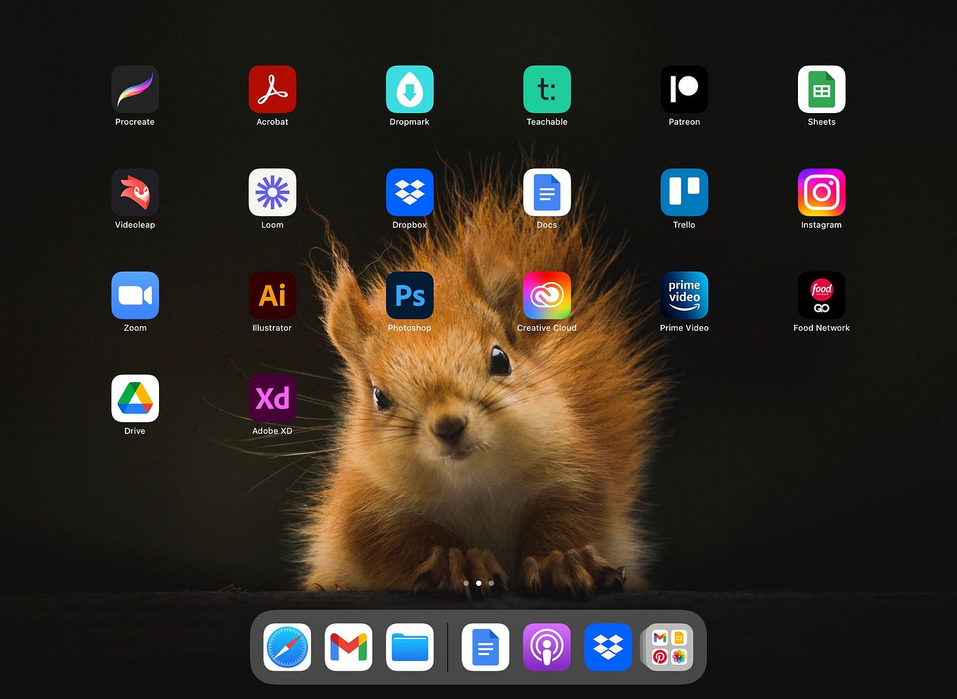This screenshot has width=957, height=699.
Task: Launch Prime Video
Action: click(684, 296)
